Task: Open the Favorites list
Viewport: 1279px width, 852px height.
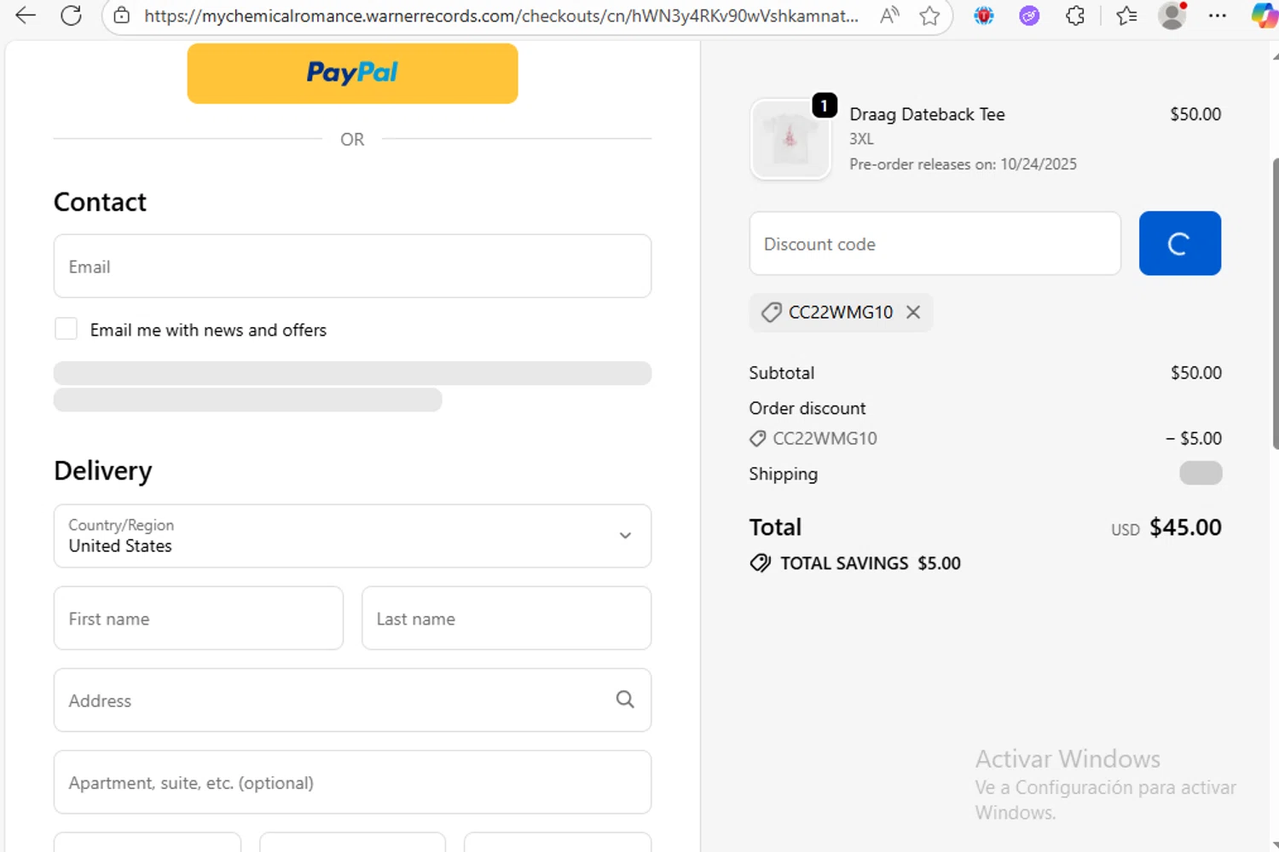Action: (x=1126, y=15)
